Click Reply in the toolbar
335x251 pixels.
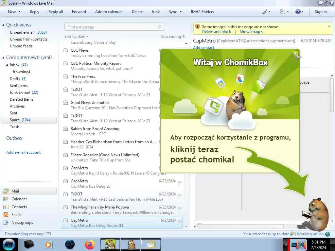tap(34, 12)
